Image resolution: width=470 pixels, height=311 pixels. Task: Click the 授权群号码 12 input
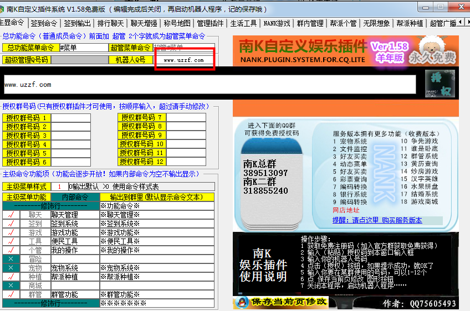(x=186, y=162)
